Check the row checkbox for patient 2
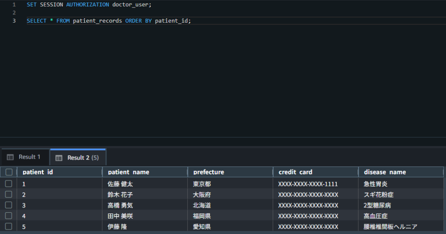The image size is (446, 234). click(9, 194)
